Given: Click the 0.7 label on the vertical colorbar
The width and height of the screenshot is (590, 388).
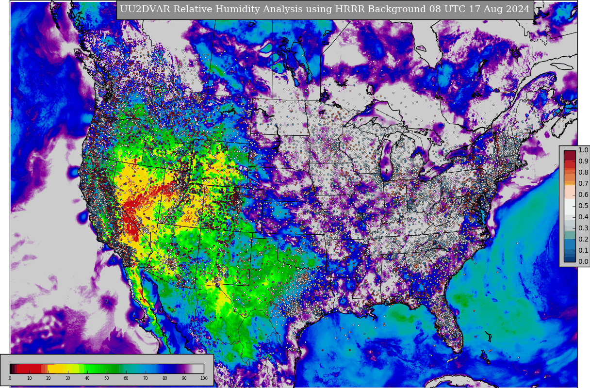Looking at the screenshot, I should click(583, 184).
